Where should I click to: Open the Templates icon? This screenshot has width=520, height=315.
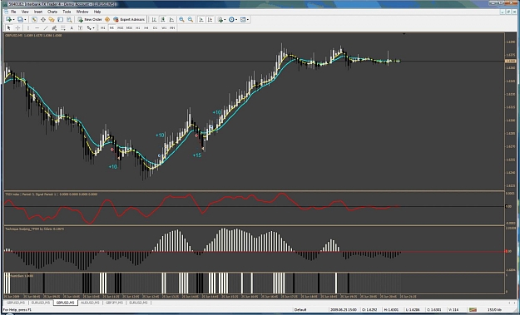click(243, 20)
